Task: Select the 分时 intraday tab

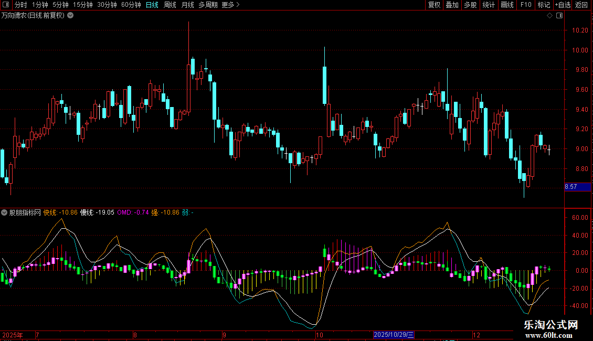Action: (x=21, y=5)
